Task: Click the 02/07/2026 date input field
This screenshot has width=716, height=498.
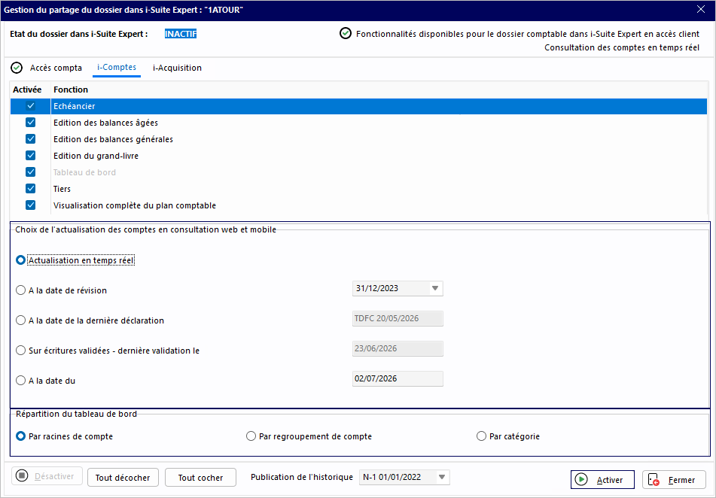Action: [x=398, y=379]
